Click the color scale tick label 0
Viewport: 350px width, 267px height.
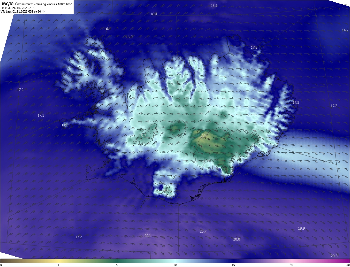[1, 265]
